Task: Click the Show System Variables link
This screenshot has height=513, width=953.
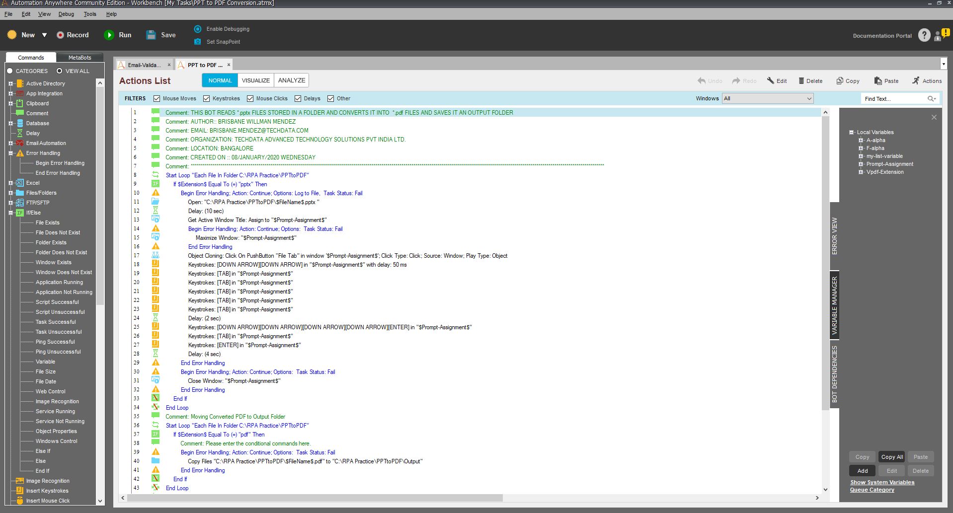Action: coord(882,482)
